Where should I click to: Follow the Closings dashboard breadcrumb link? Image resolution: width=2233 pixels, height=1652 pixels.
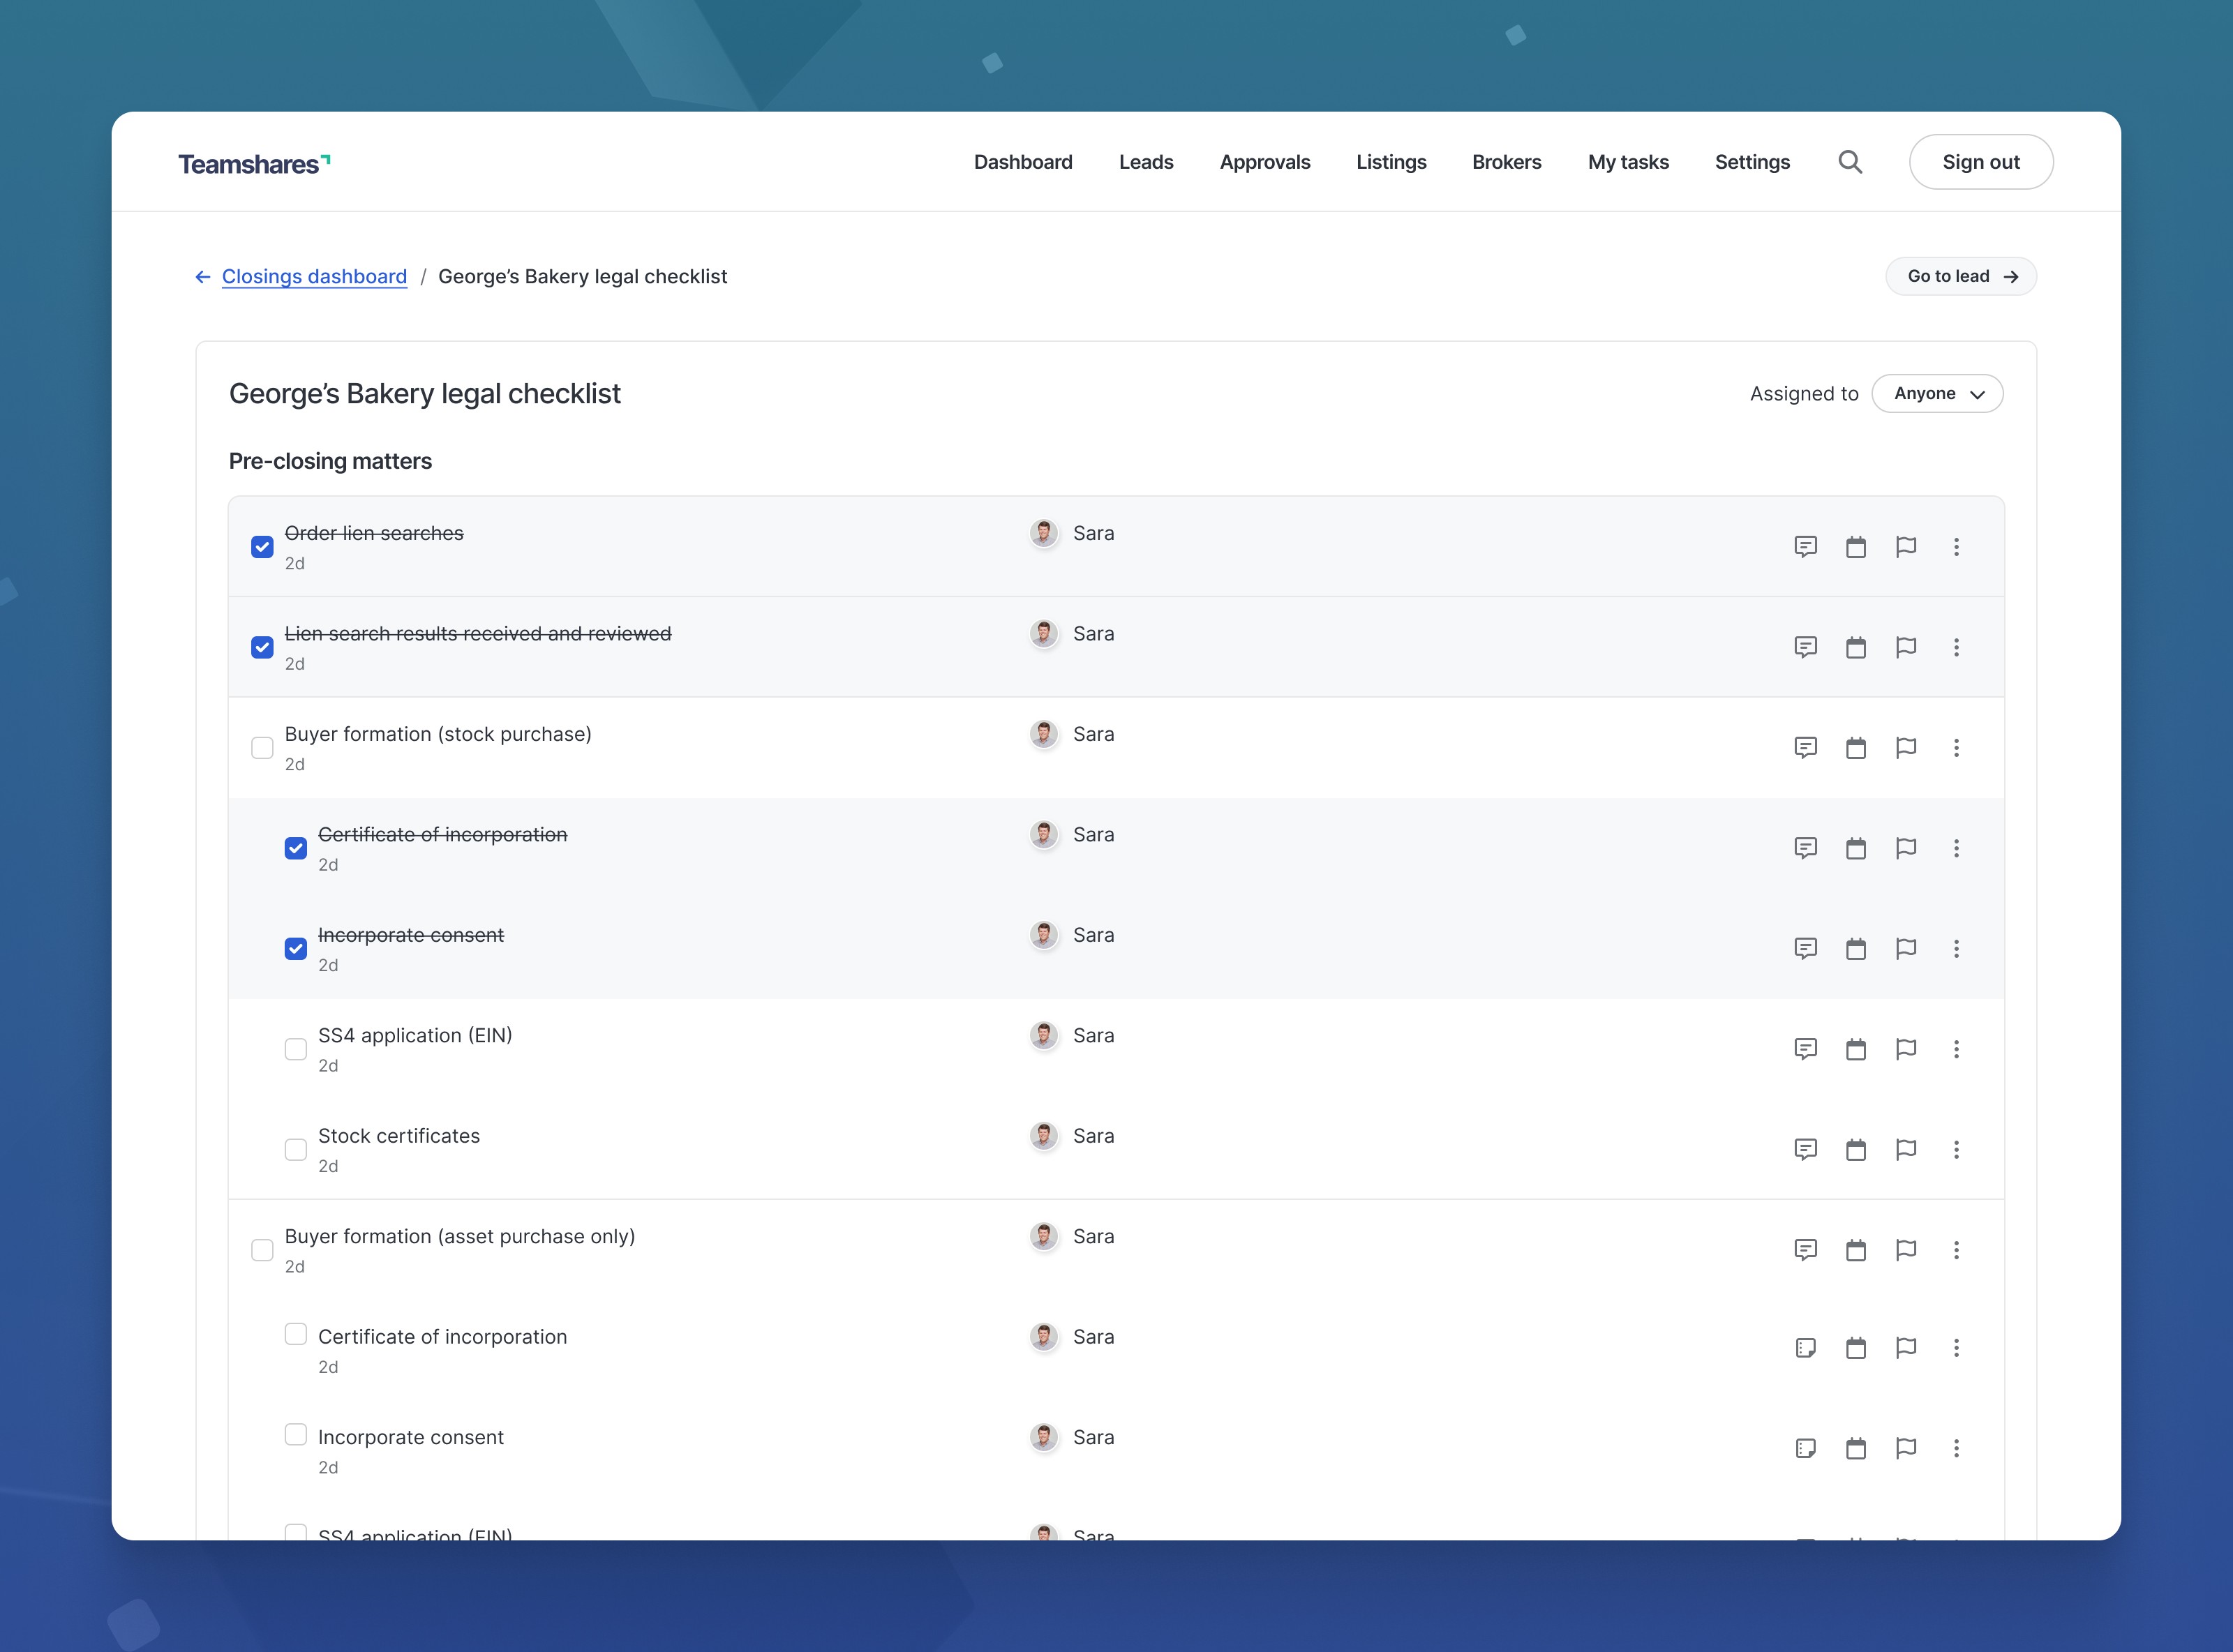314,276
